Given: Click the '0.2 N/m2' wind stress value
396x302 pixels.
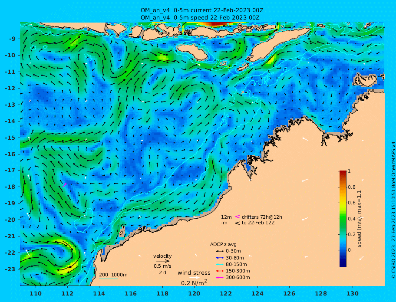Looking at the screenshot, I should (x=194, y=282).
